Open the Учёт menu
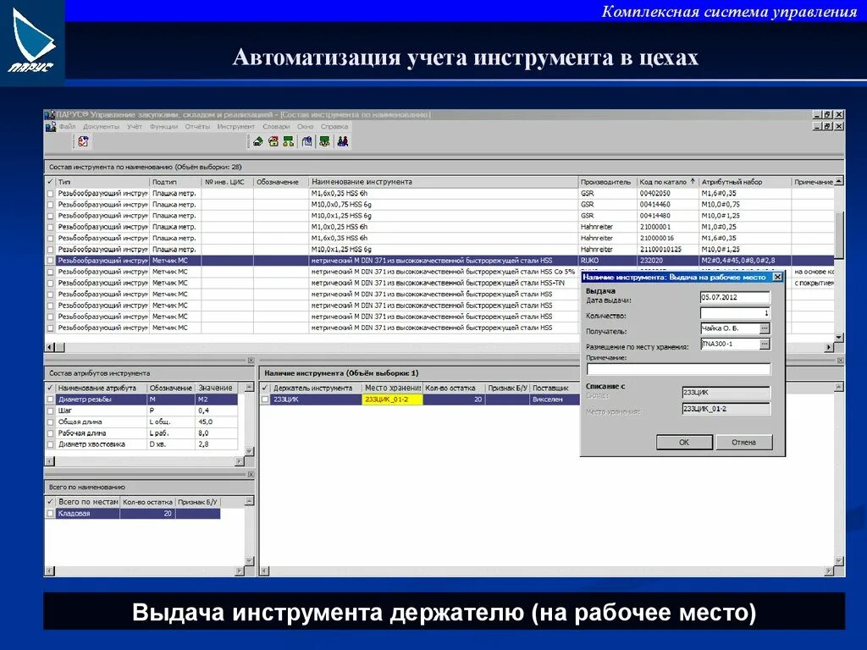 point(135,127)
